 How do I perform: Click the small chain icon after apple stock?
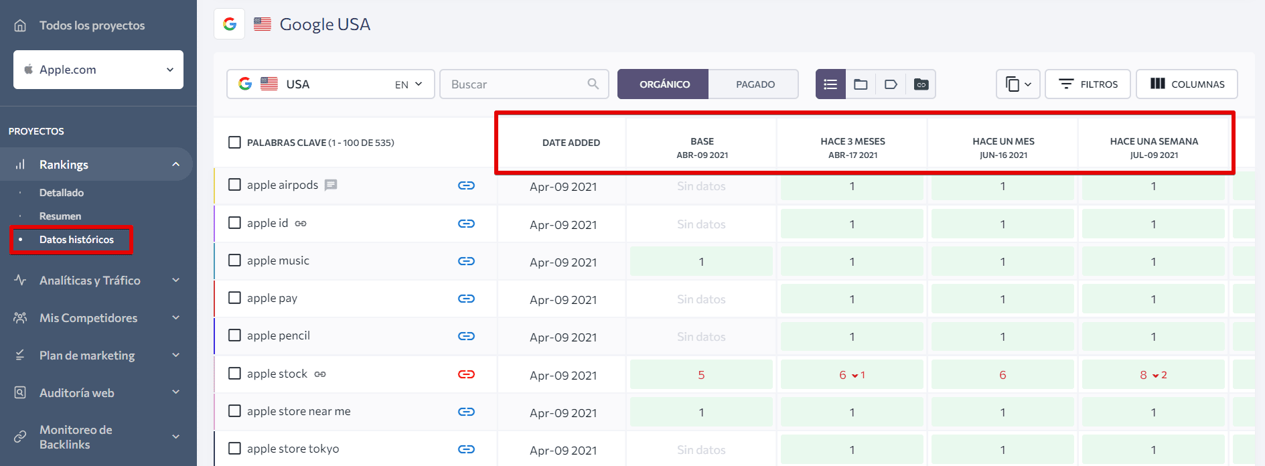[320, 374]
